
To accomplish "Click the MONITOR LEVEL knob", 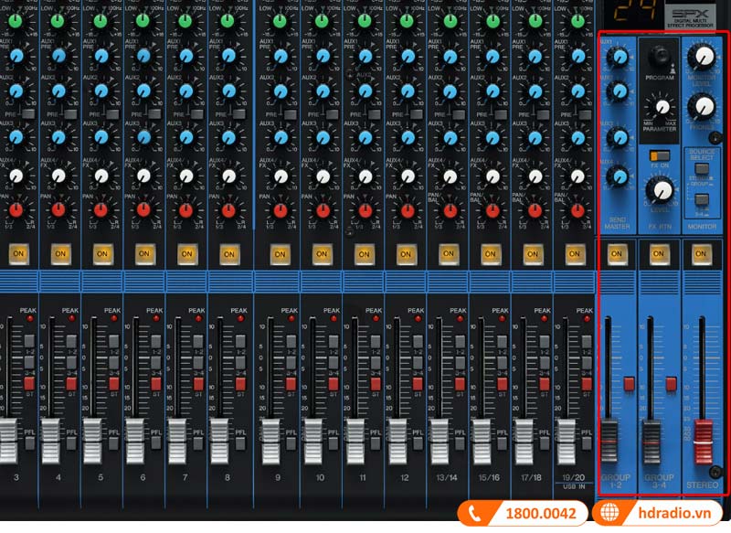I will tap(703, 58).
